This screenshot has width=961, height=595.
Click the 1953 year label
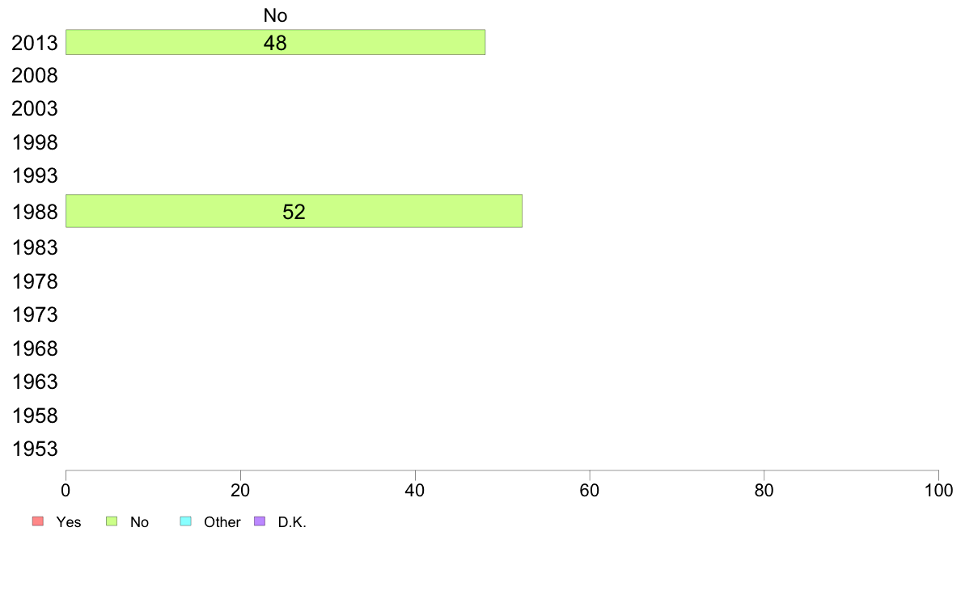coord(35,449)
